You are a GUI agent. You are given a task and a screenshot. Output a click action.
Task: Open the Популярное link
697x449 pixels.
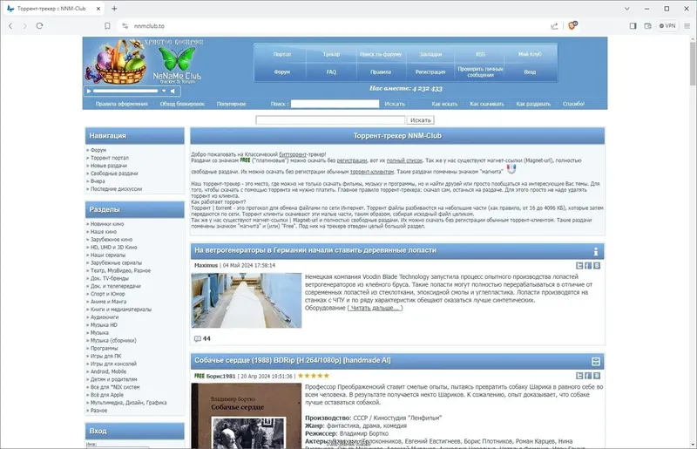click(x=231, y=104)
